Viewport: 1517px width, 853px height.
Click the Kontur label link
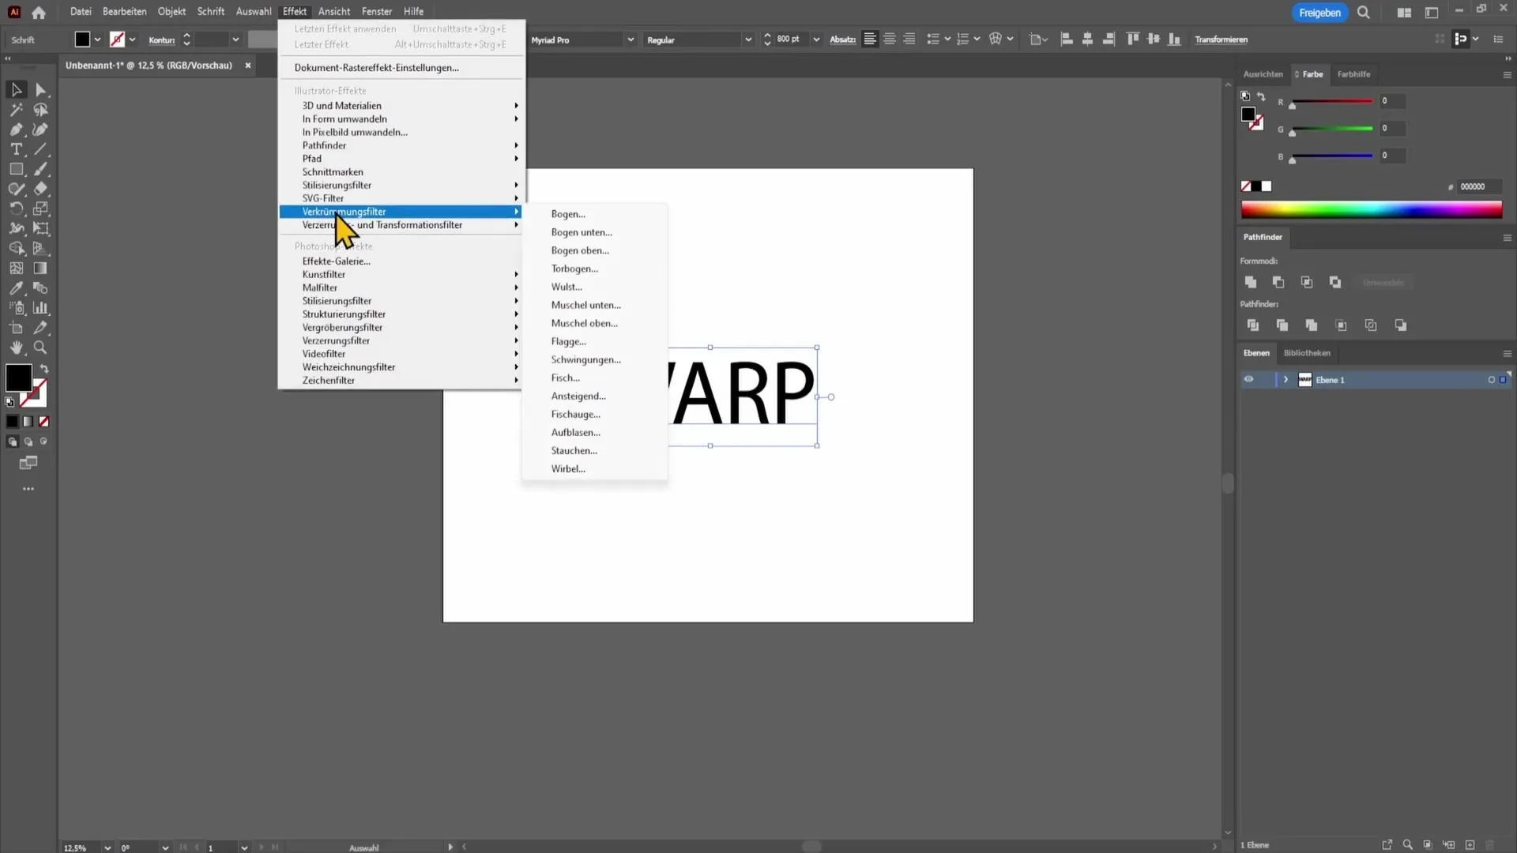[x=162, y=40]
